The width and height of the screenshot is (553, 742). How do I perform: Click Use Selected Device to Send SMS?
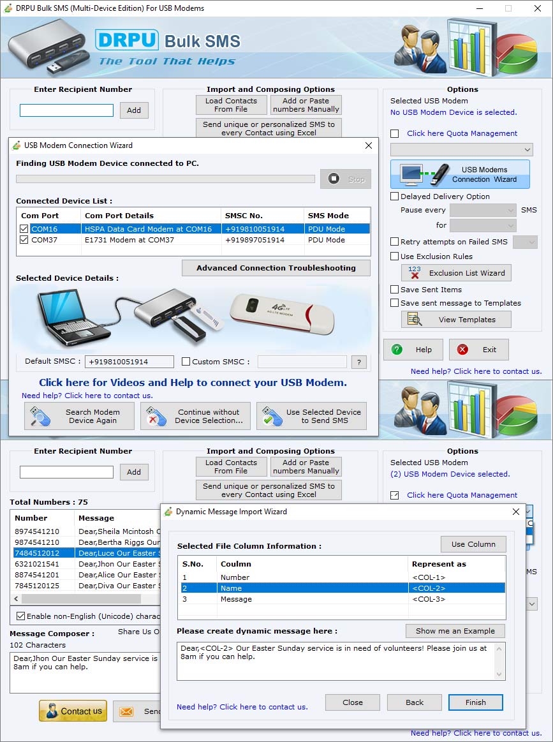tap(312, 415)
